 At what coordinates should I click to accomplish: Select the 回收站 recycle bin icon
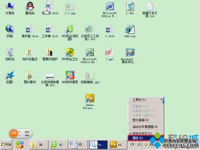tap(10, 53)
